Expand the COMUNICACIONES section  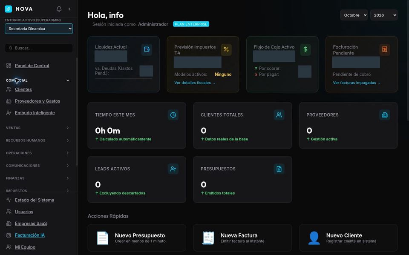[37, 166]
